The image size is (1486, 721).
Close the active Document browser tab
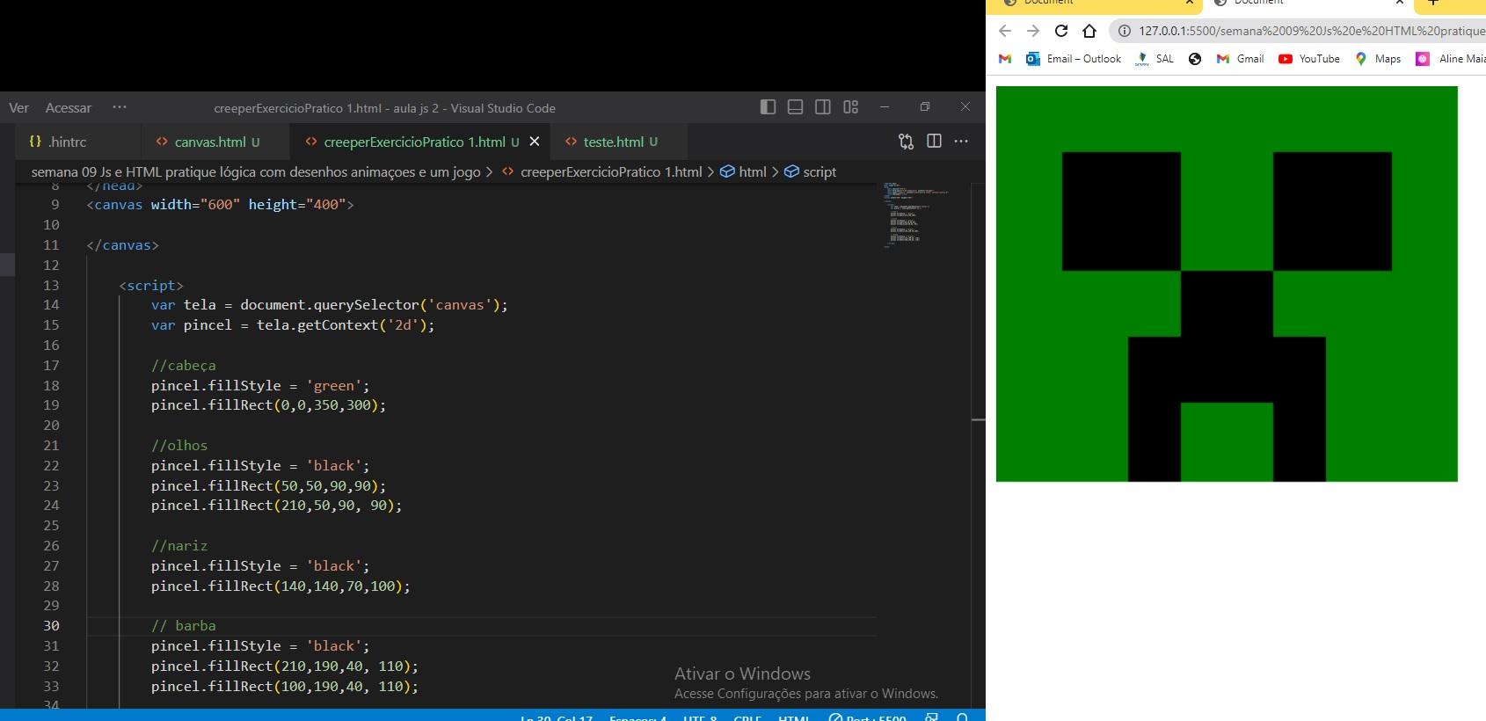click(x=1399, y=4)
